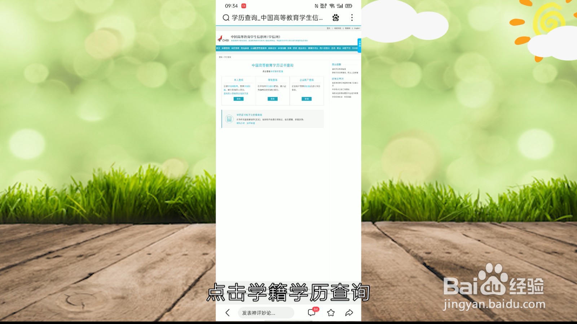The height and width of the screenshot is (324, 577).
Task: Open 学信档案 in the navigation bar
Action: tap(282, 48)
